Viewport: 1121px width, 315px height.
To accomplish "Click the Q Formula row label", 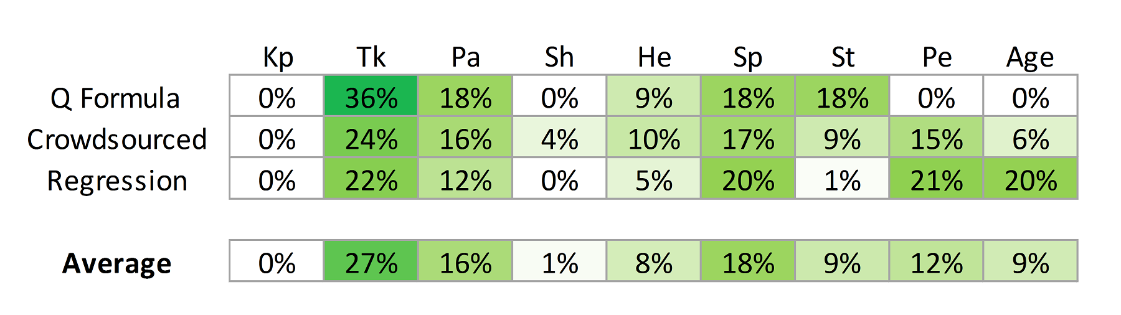I will (115, 98).
